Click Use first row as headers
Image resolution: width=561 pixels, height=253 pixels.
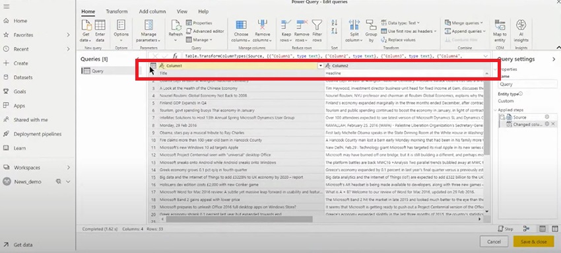coord(409,31)
